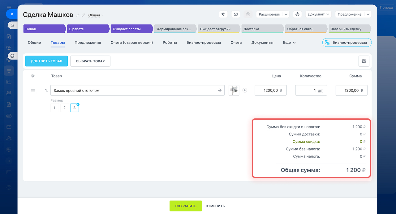
Task: Expand the Расширения dropdown
Action: (286, 14)
